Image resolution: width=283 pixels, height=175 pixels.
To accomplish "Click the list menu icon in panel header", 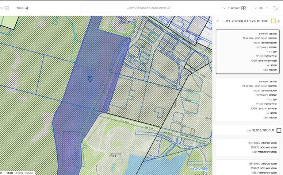I will click(x=279, y=21).
